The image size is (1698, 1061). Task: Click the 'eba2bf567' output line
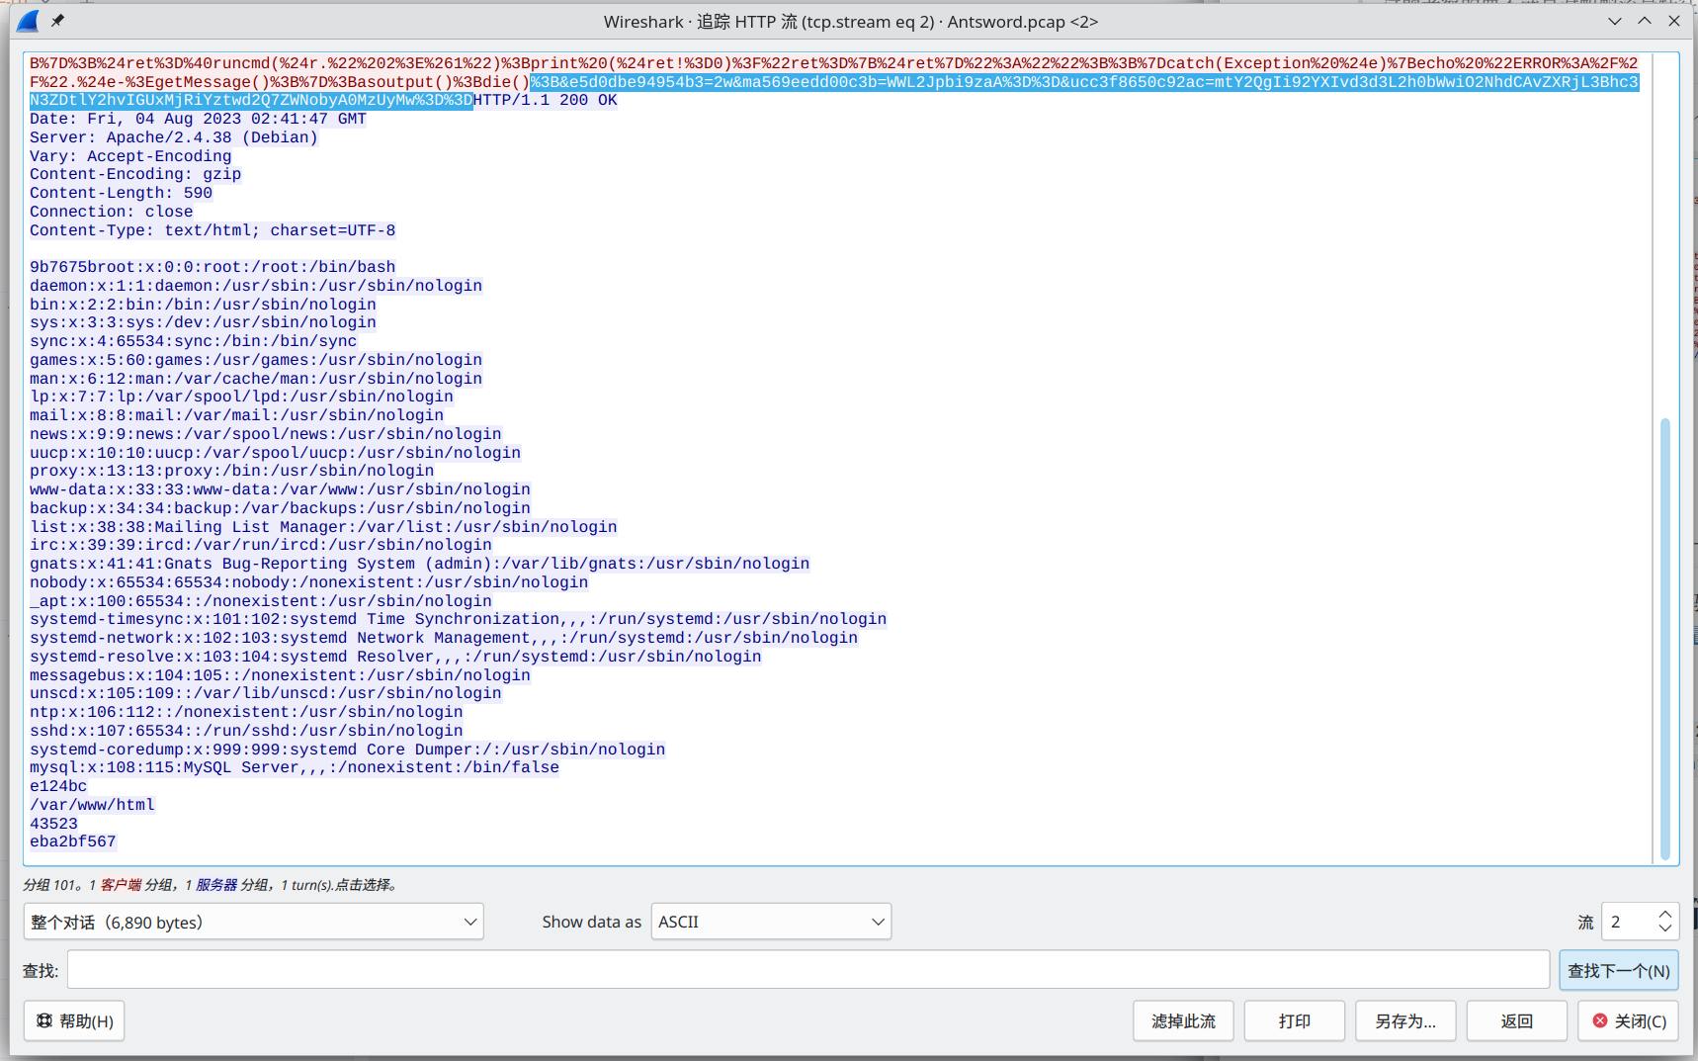pos(73,841)
